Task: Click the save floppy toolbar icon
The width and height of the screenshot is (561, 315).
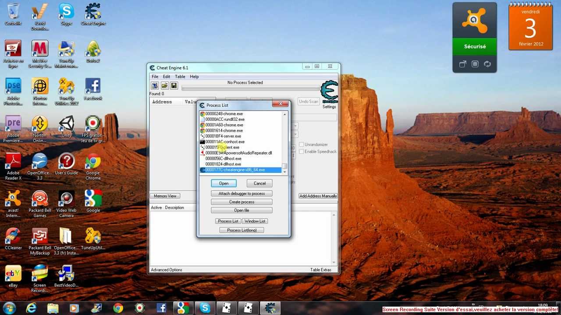Action: tap(174, 86)
